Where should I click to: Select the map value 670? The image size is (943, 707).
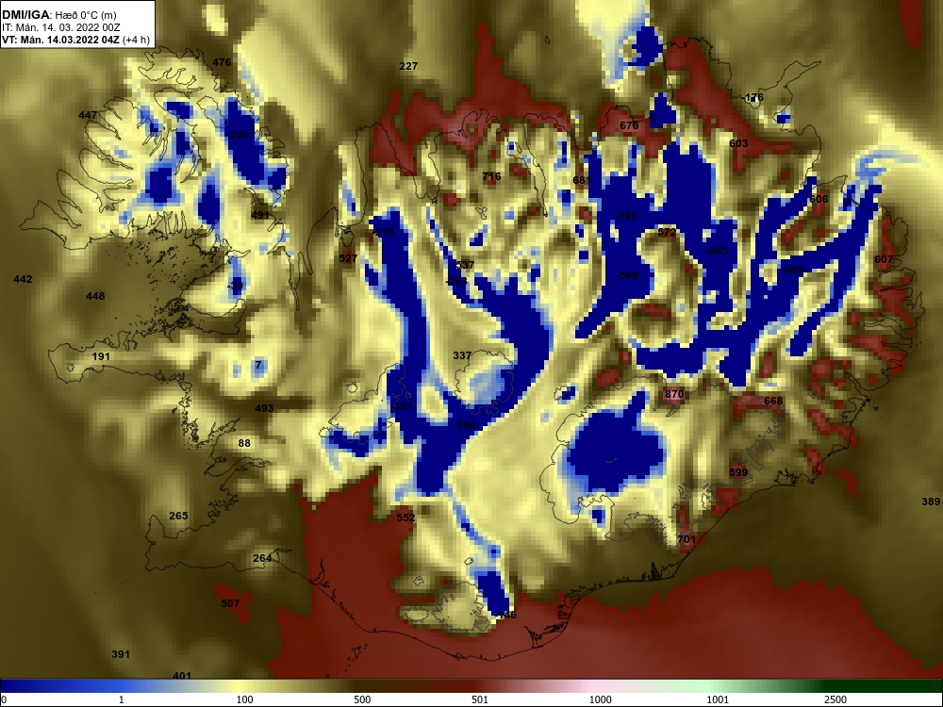click(629, 125)
